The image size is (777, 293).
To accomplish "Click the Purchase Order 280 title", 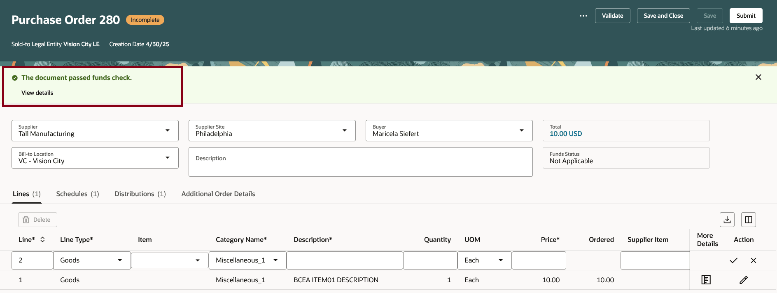I will (x=66, y=20).
